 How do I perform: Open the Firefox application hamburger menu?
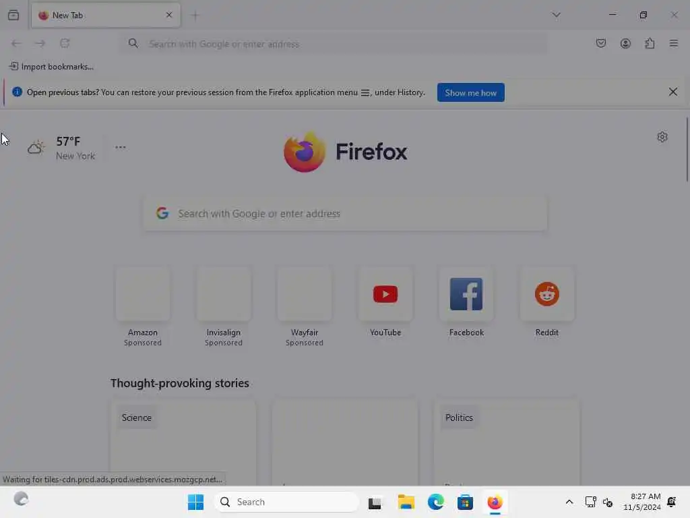[x=674, y=43]
